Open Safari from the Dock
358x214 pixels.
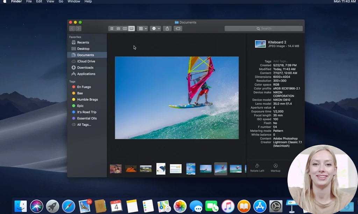tap(69, 206)
